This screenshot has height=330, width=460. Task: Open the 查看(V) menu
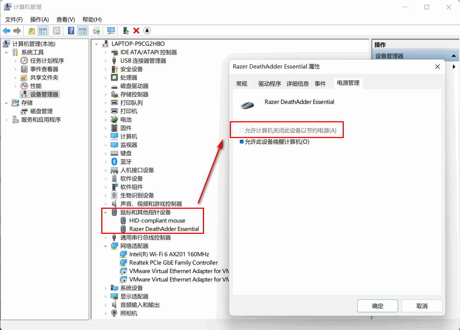(66, 19)
